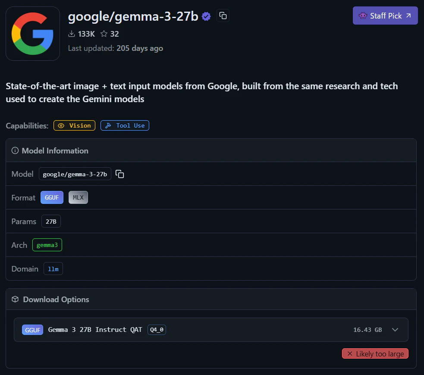Click the Google G logo thumbnail
The image size is (424, 375).
(x=33, y=34)
